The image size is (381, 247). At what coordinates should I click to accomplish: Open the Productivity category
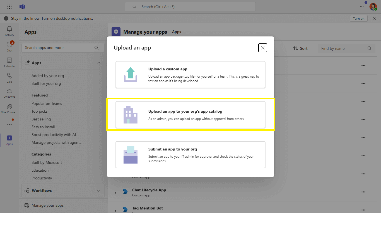[x=42, y=178]
